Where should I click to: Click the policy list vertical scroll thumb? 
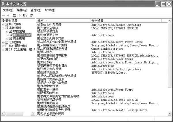pyautogui.click(x=170, y=55)
